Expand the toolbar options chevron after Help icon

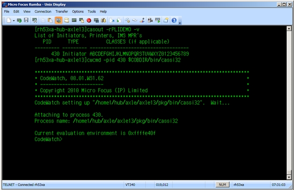tap(180, 23)
